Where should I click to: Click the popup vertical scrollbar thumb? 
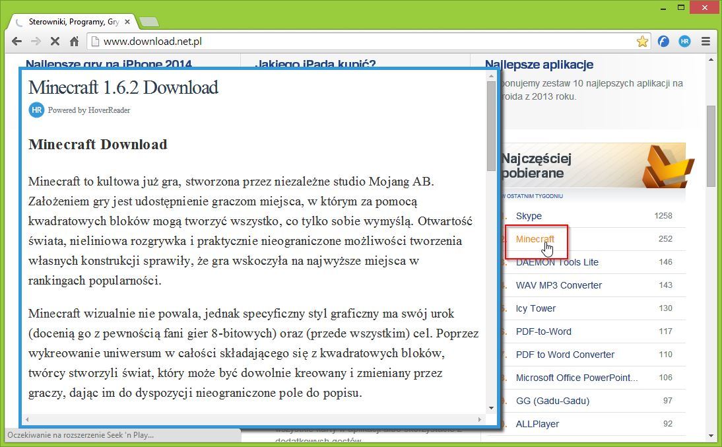(491, 126)
